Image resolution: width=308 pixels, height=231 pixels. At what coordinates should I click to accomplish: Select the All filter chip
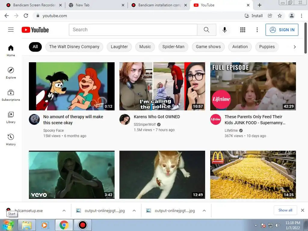35,47
